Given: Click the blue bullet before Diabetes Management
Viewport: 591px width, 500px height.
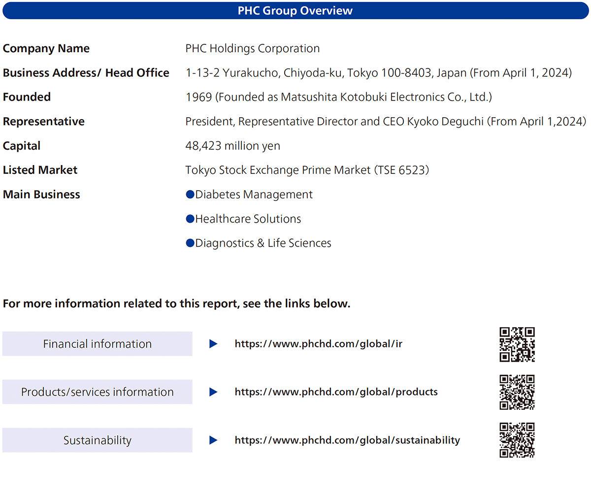Looking at the screenshot, I should (x=190, y=195).
